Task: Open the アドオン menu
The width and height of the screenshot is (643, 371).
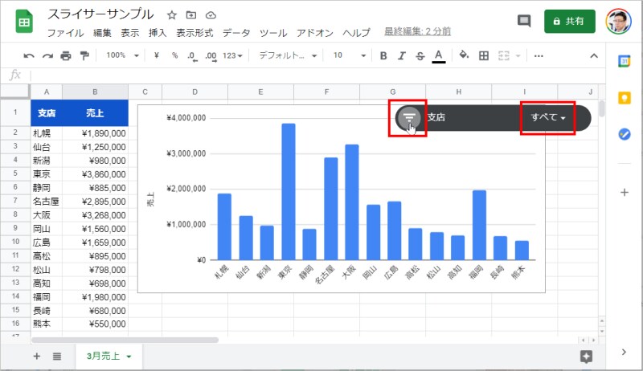Action: (x=315, y=33)
